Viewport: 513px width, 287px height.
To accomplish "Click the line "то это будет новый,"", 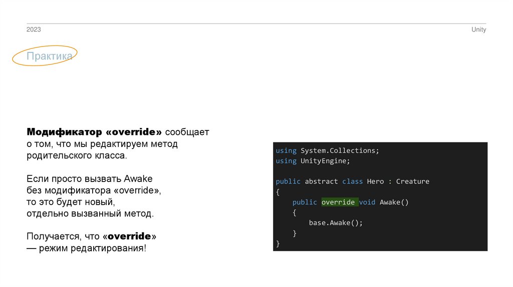I will pyautogui.click(x=71, y=202).
